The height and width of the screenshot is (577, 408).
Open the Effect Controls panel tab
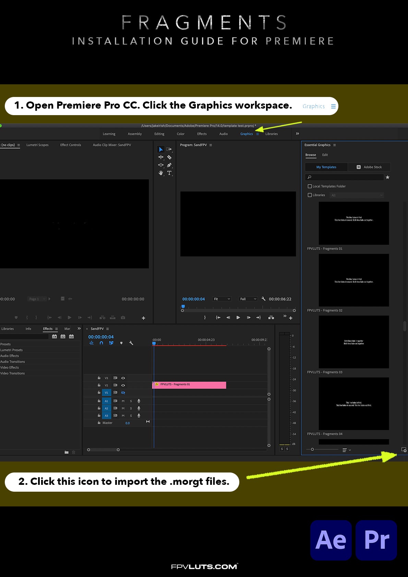[x=71, y=145]
